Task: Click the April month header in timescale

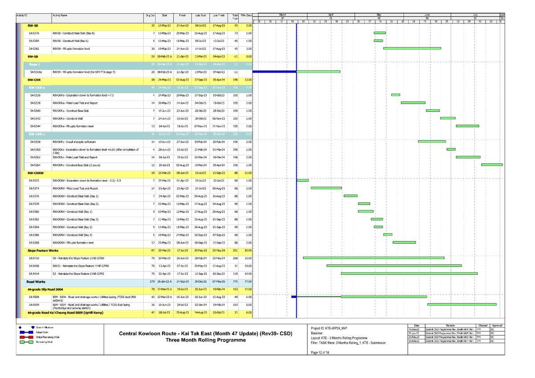Action: (331, 14)
